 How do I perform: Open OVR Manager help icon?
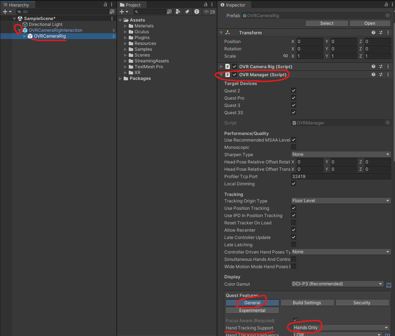[373, 75]
